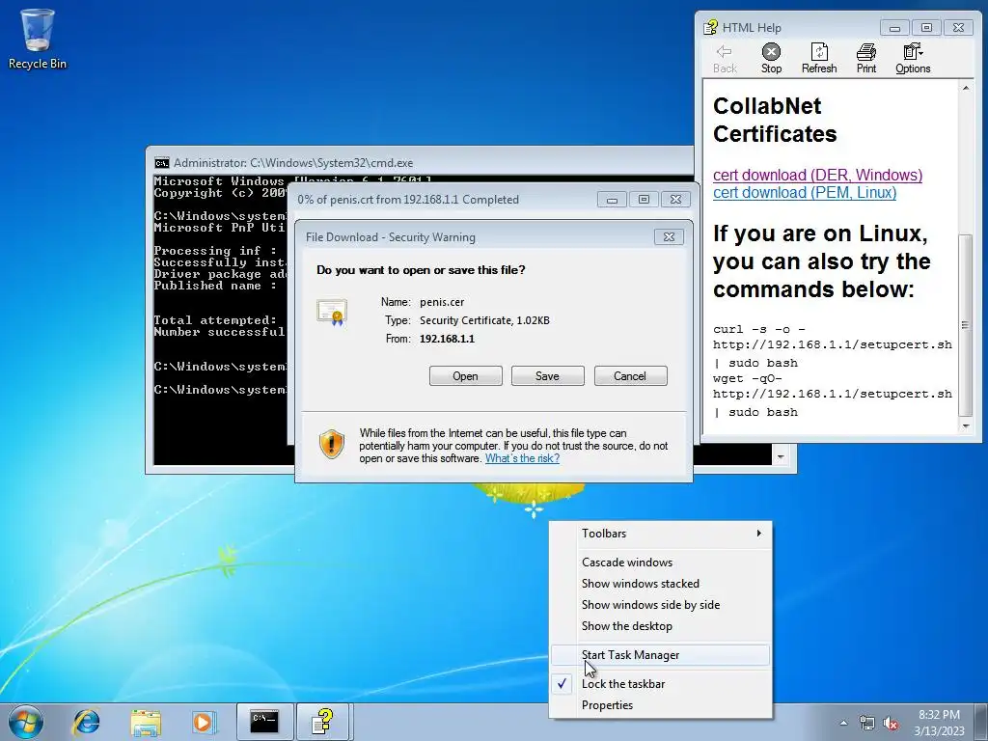Viewport: 988px width, 741px height.
Task: Launch Internet Explorer from taskbar
Action: coord(86,722)
